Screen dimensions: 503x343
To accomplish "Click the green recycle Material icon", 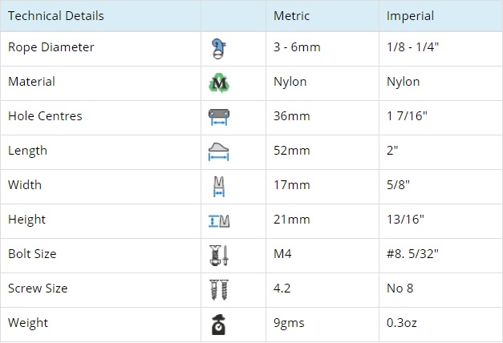I will (219, 83).
